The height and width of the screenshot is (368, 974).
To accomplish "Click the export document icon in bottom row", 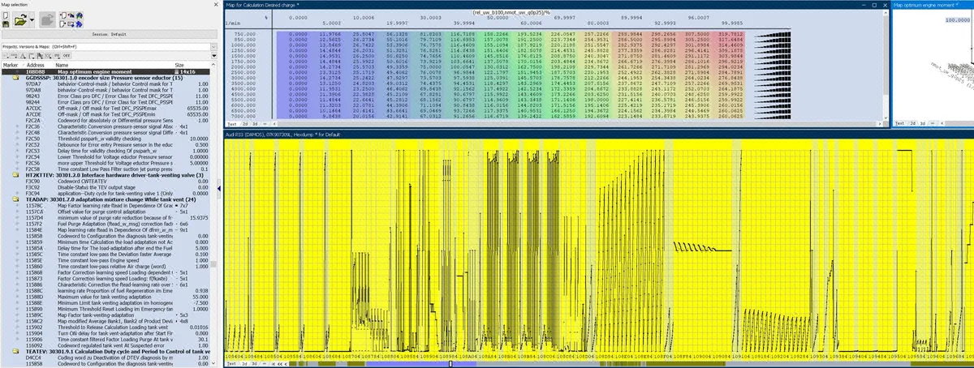I will 63,24.
